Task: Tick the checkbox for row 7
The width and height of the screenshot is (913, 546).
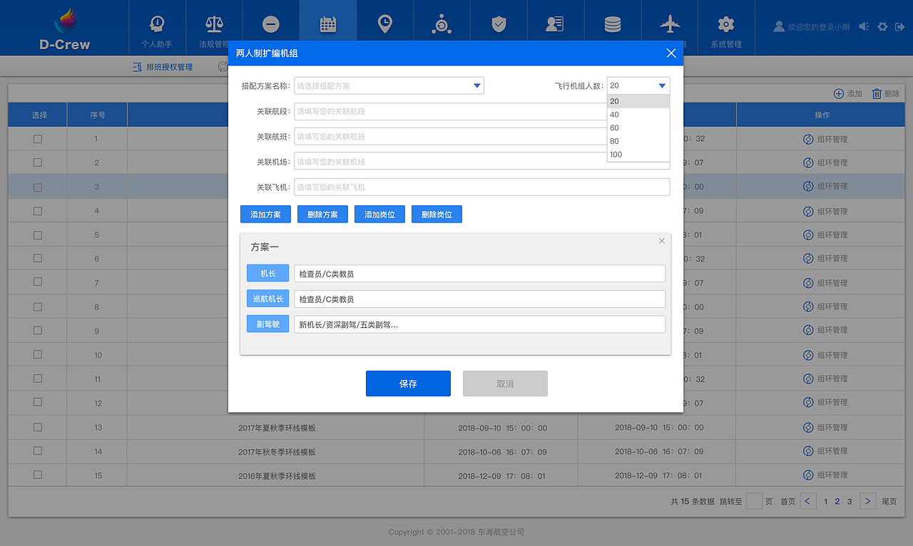Action: pyautogui.click(x=38, y=283)
